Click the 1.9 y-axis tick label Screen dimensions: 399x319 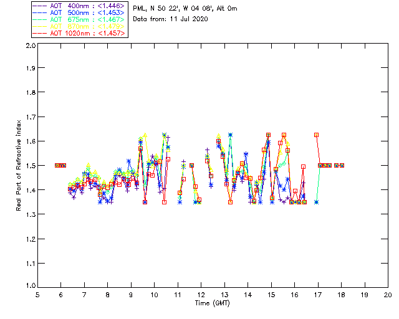[31, 68]
